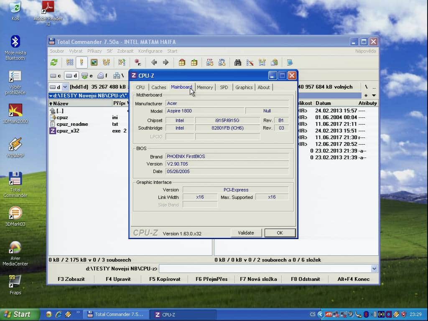Click the Validate button in CPU-Z
This screenshot has width=428, height=321.
(246, 233)
